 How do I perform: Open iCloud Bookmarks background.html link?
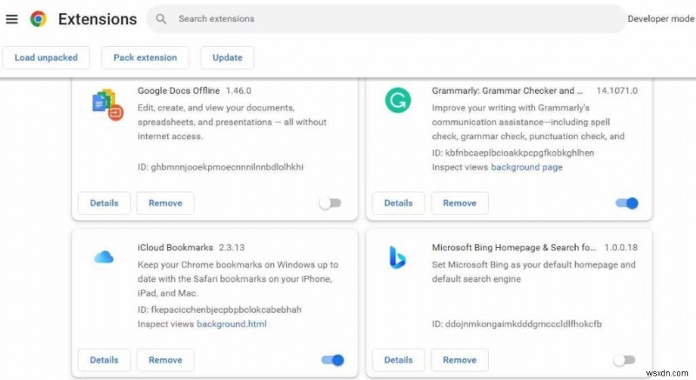click(231, 324)
